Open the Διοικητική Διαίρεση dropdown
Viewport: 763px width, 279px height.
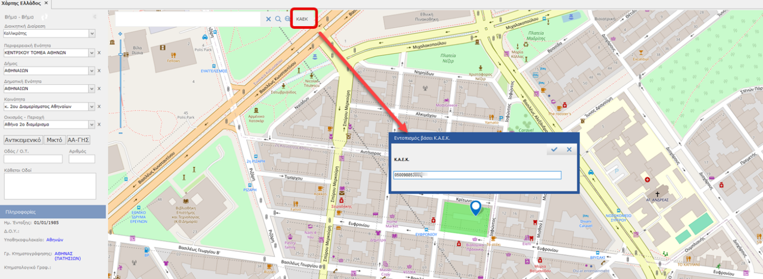coord(92,34)
